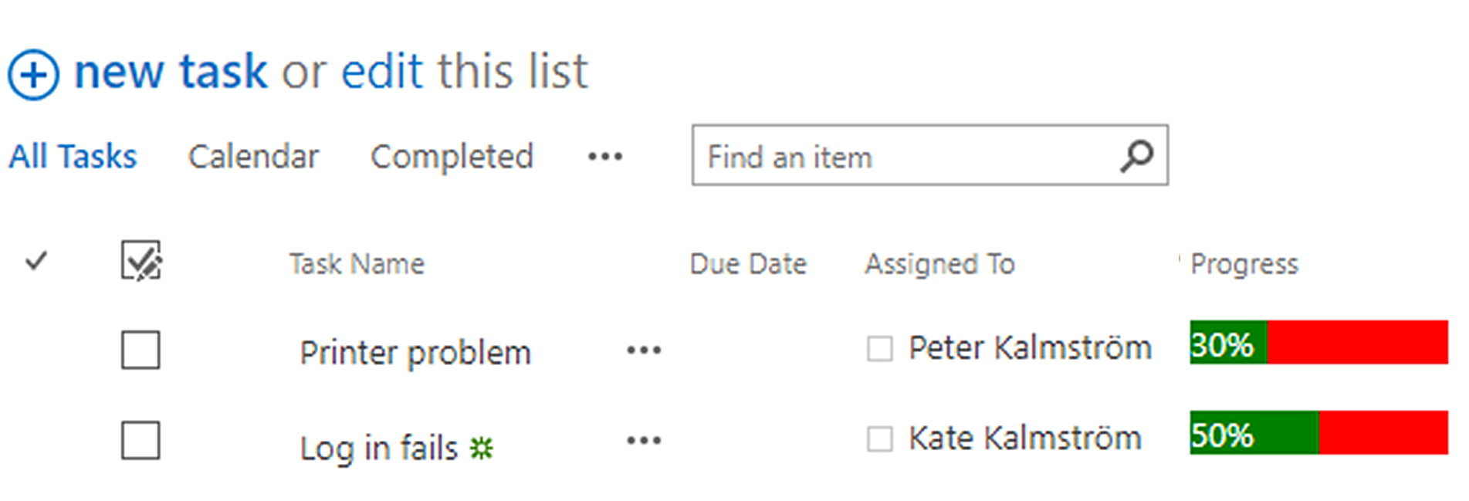This screenshot has height=501, width=1469.
Task: Click the select-all checkmark column header icon
Action: [36, 261]
